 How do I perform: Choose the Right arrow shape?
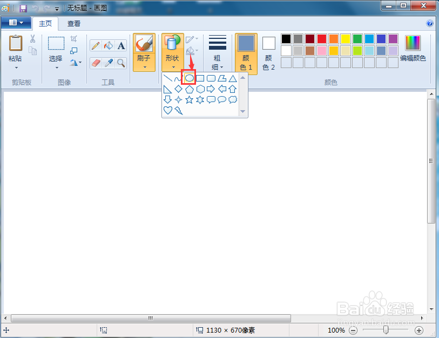(211, 89)
